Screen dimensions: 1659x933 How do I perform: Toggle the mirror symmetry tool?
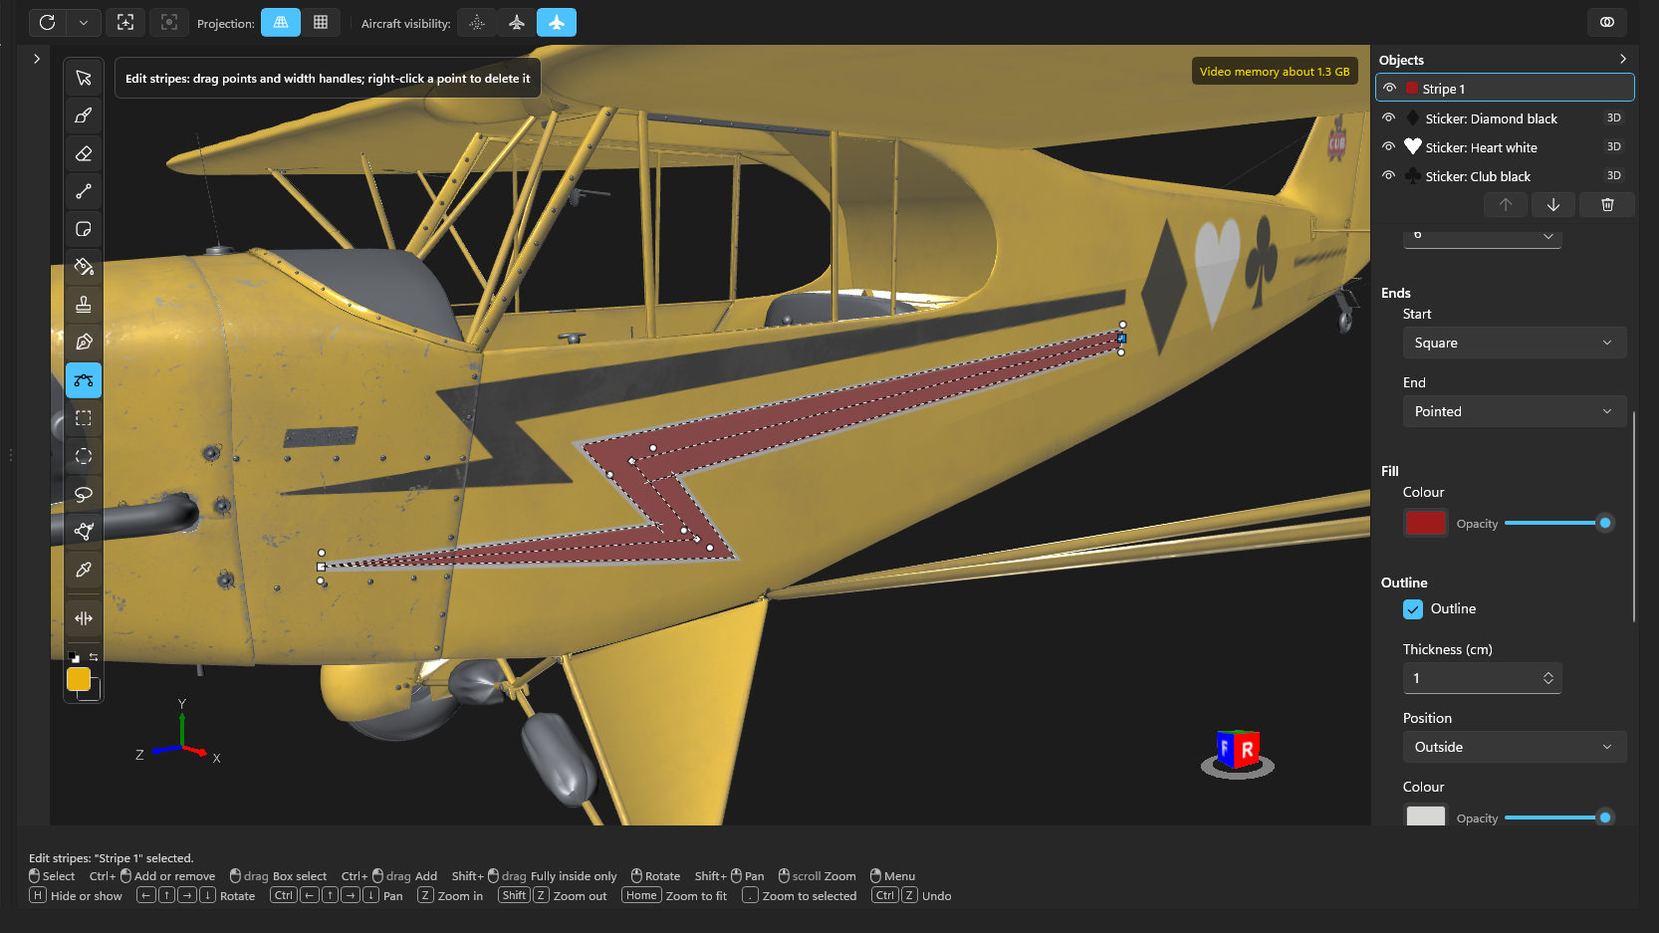[x=84, y=618]
